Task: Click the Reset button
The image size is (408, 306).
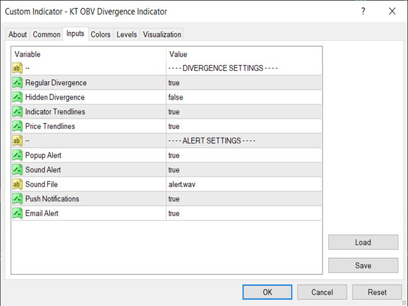Action: tap(377, 292)
